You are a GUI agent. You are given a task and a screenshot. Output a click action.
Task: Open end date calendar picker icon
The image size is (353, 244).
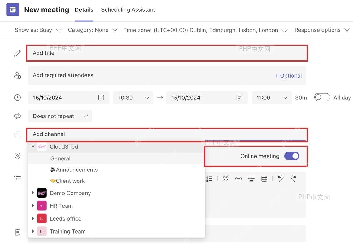pyautogui.click(x=239, y=98)
